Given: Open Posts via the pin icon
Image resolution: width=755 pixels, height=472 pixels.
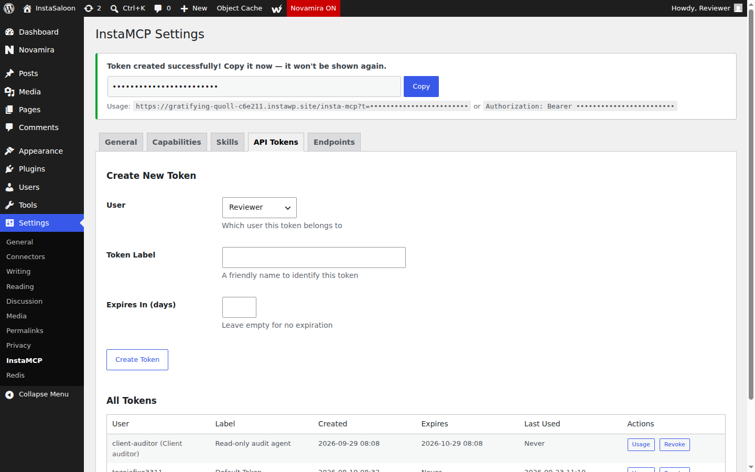Looking at the screenshot, I should [x=9, y=73].
